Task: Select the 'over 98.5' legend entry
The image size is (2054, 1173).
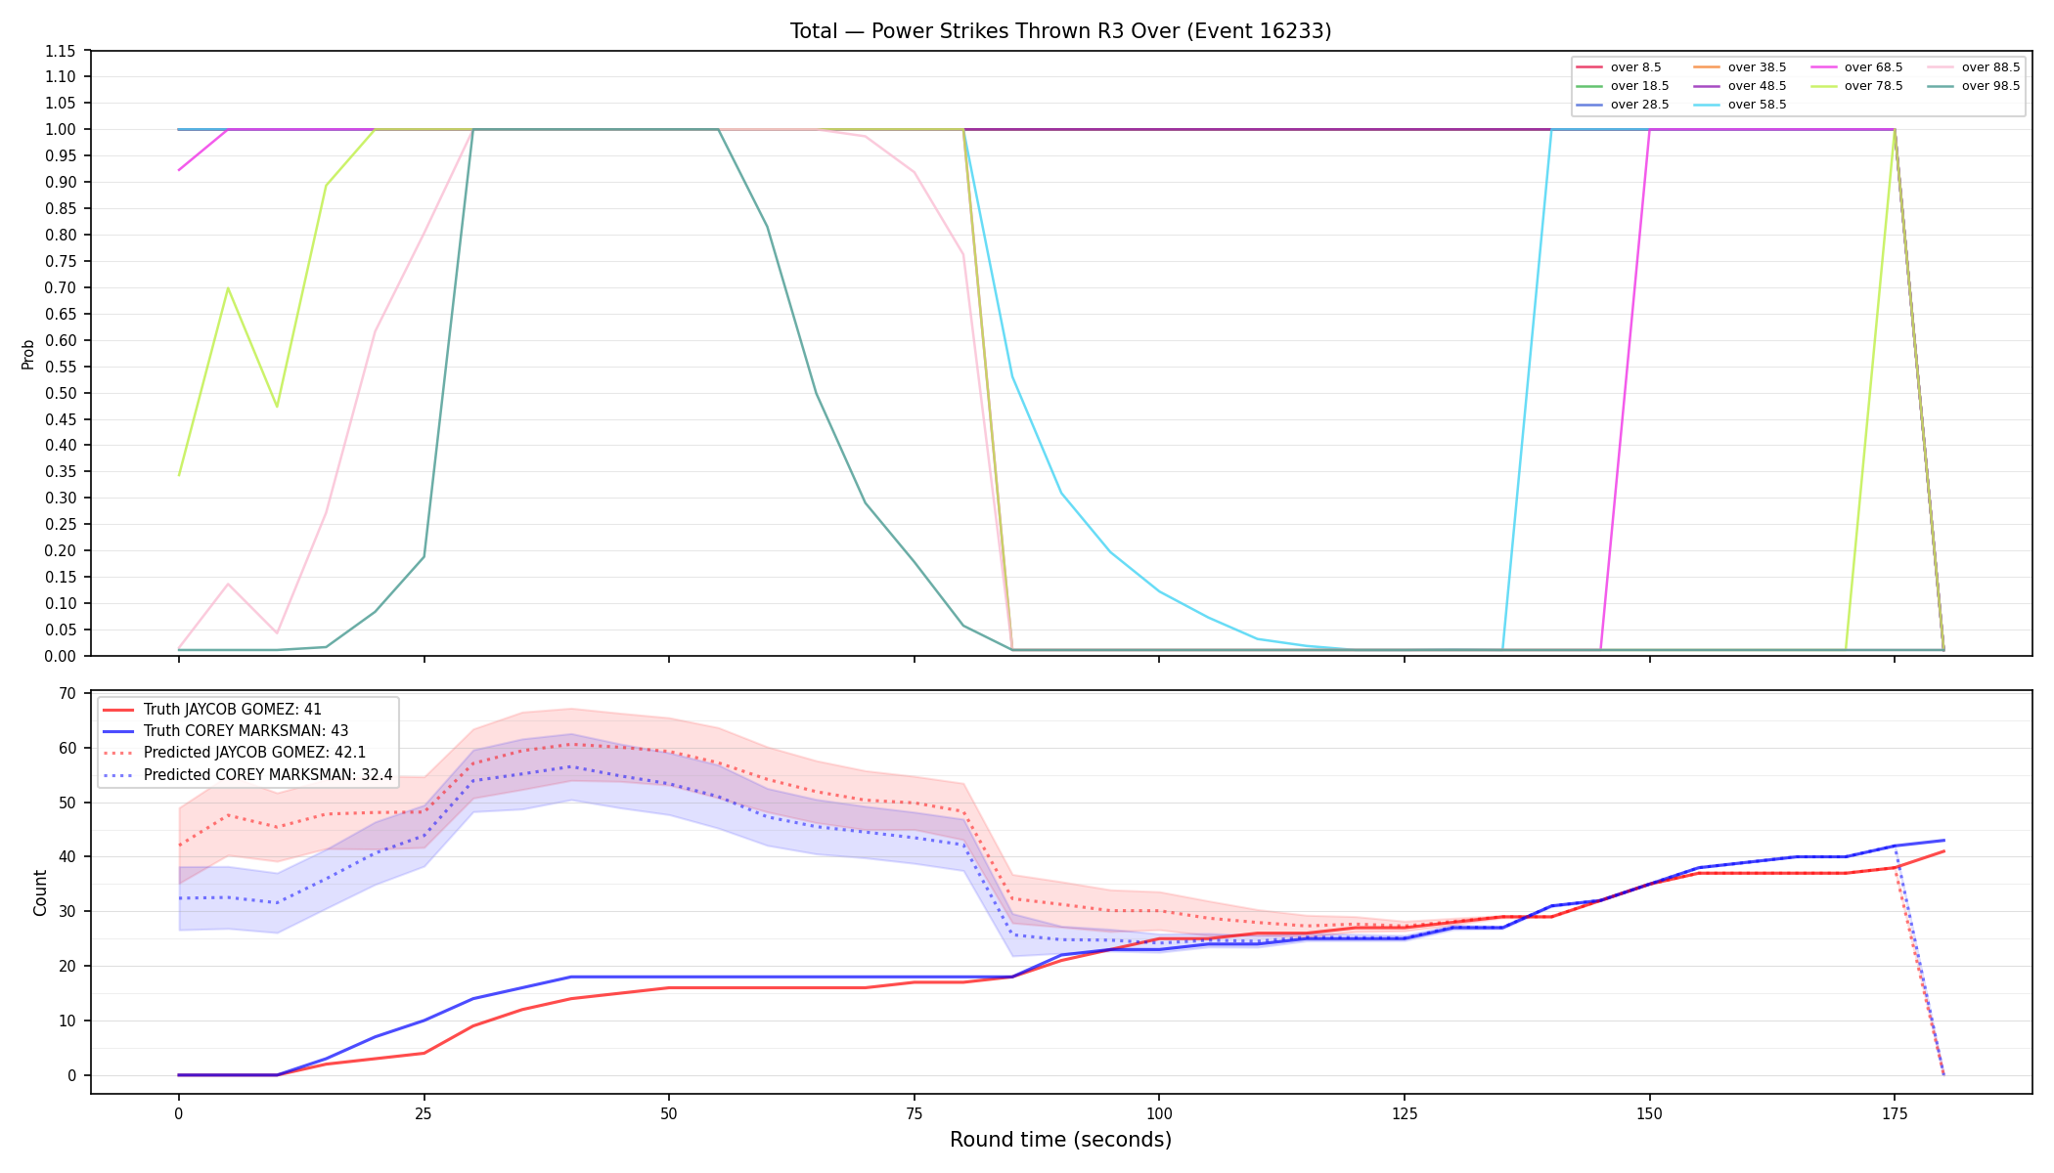Action: click(x=1974, y=86)
